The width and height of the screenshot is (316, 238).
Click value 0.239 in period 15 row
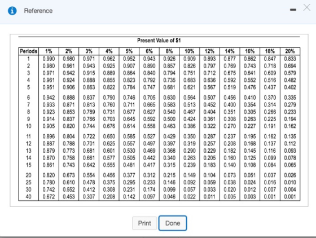click(190, 165)
